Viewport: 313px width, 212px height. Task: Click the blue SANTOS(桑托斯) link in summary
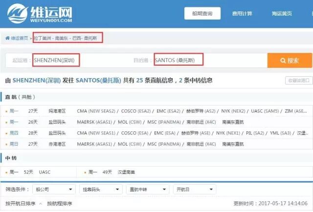pyautogui.click(x=98, y=81)
